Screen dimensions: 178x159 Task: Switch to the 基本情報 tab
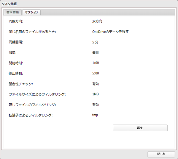point(12,12)
